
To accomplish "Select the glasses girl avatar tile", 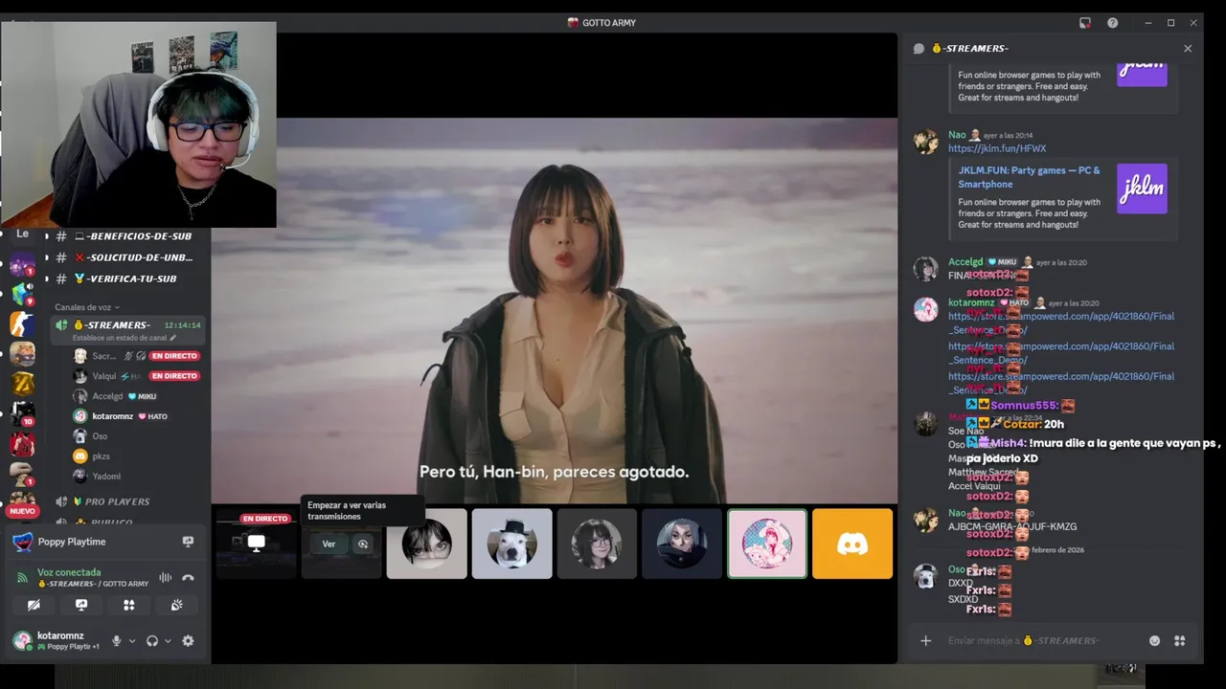I will [x=596, y=544].
